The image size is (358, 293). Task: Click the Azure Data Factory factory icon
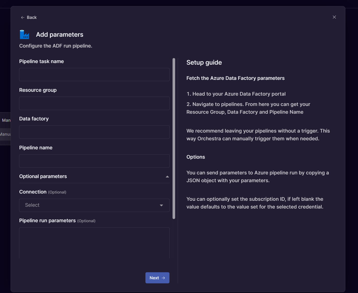pyautogui.click(x=24, y=34)
